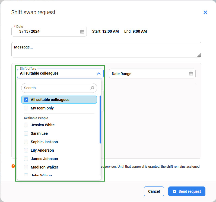Check the My team only checkbox

(26, 108)
